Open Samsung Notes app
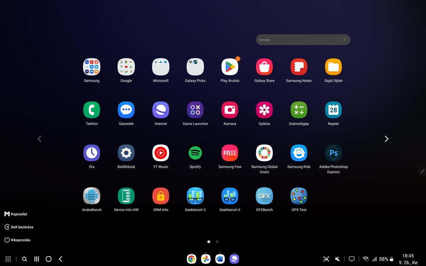Viewport: 426px width, 266px height. (x=299, y=67)
